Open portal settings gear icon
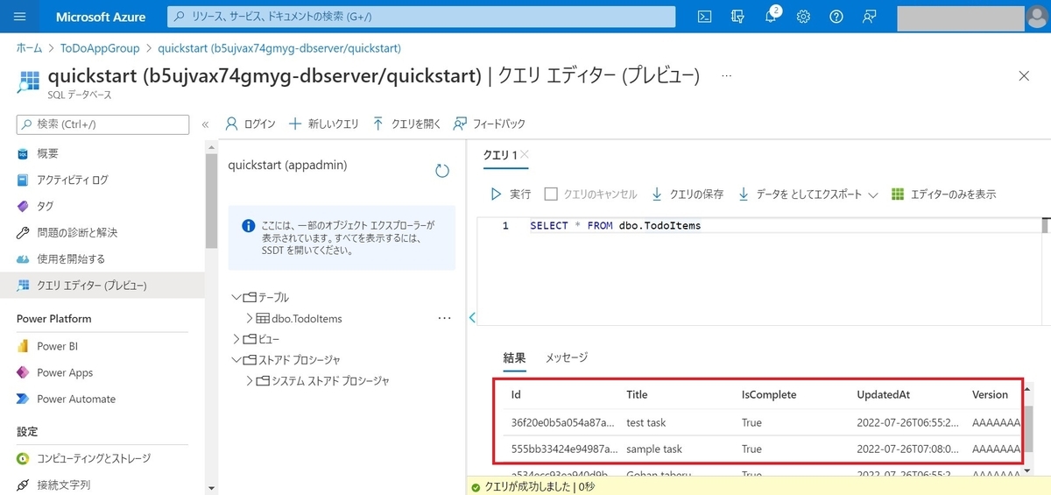This screenshot has height=495, width=1051. coord(803,17)
